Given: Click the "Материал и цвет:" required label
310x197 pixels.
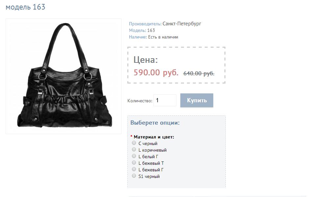Looking at the screenshot, I should tap(154, 137).
